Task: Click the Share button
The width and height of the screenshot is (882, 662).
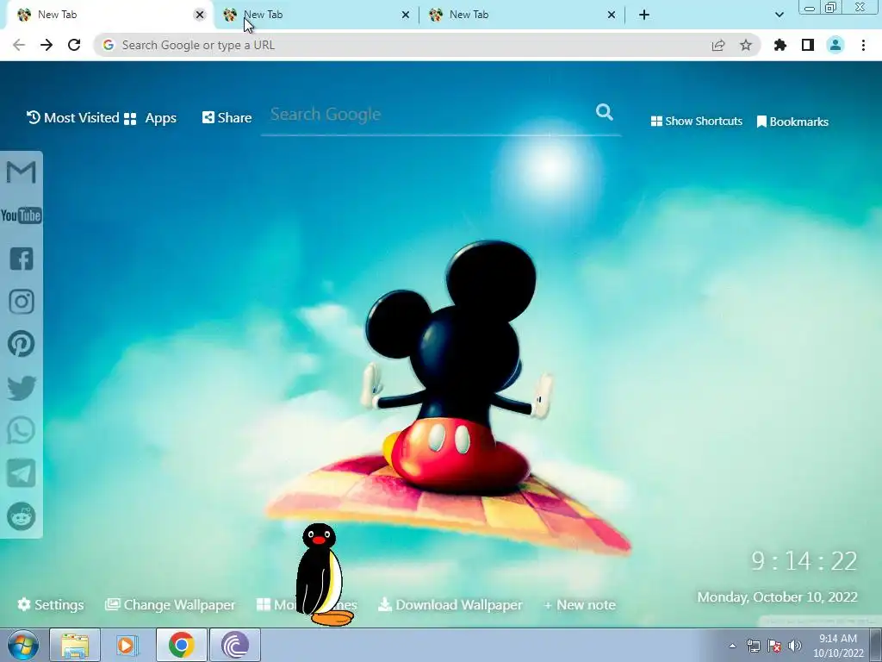Action: click(x=227, y=117)
